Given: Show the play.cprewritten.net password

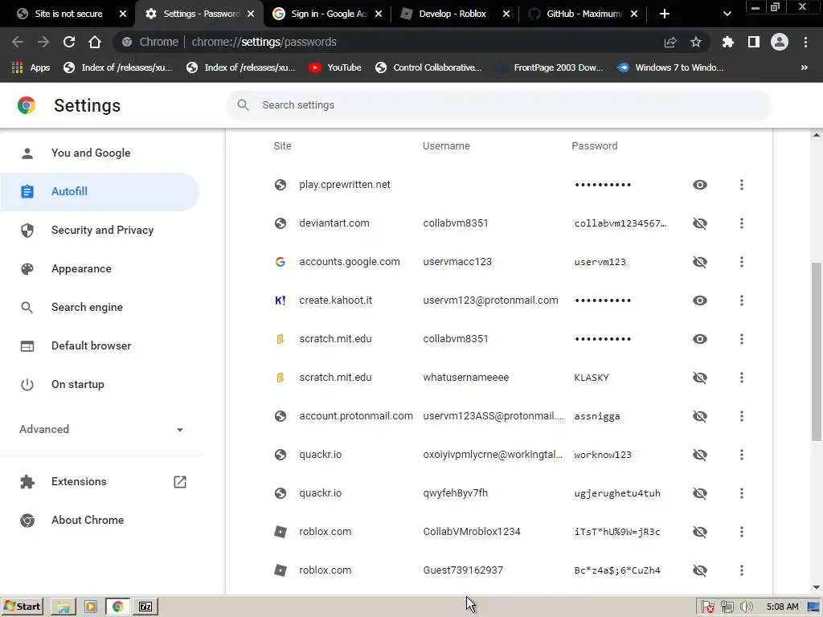Looking at the screenshot, I should [x=700, y=185].
